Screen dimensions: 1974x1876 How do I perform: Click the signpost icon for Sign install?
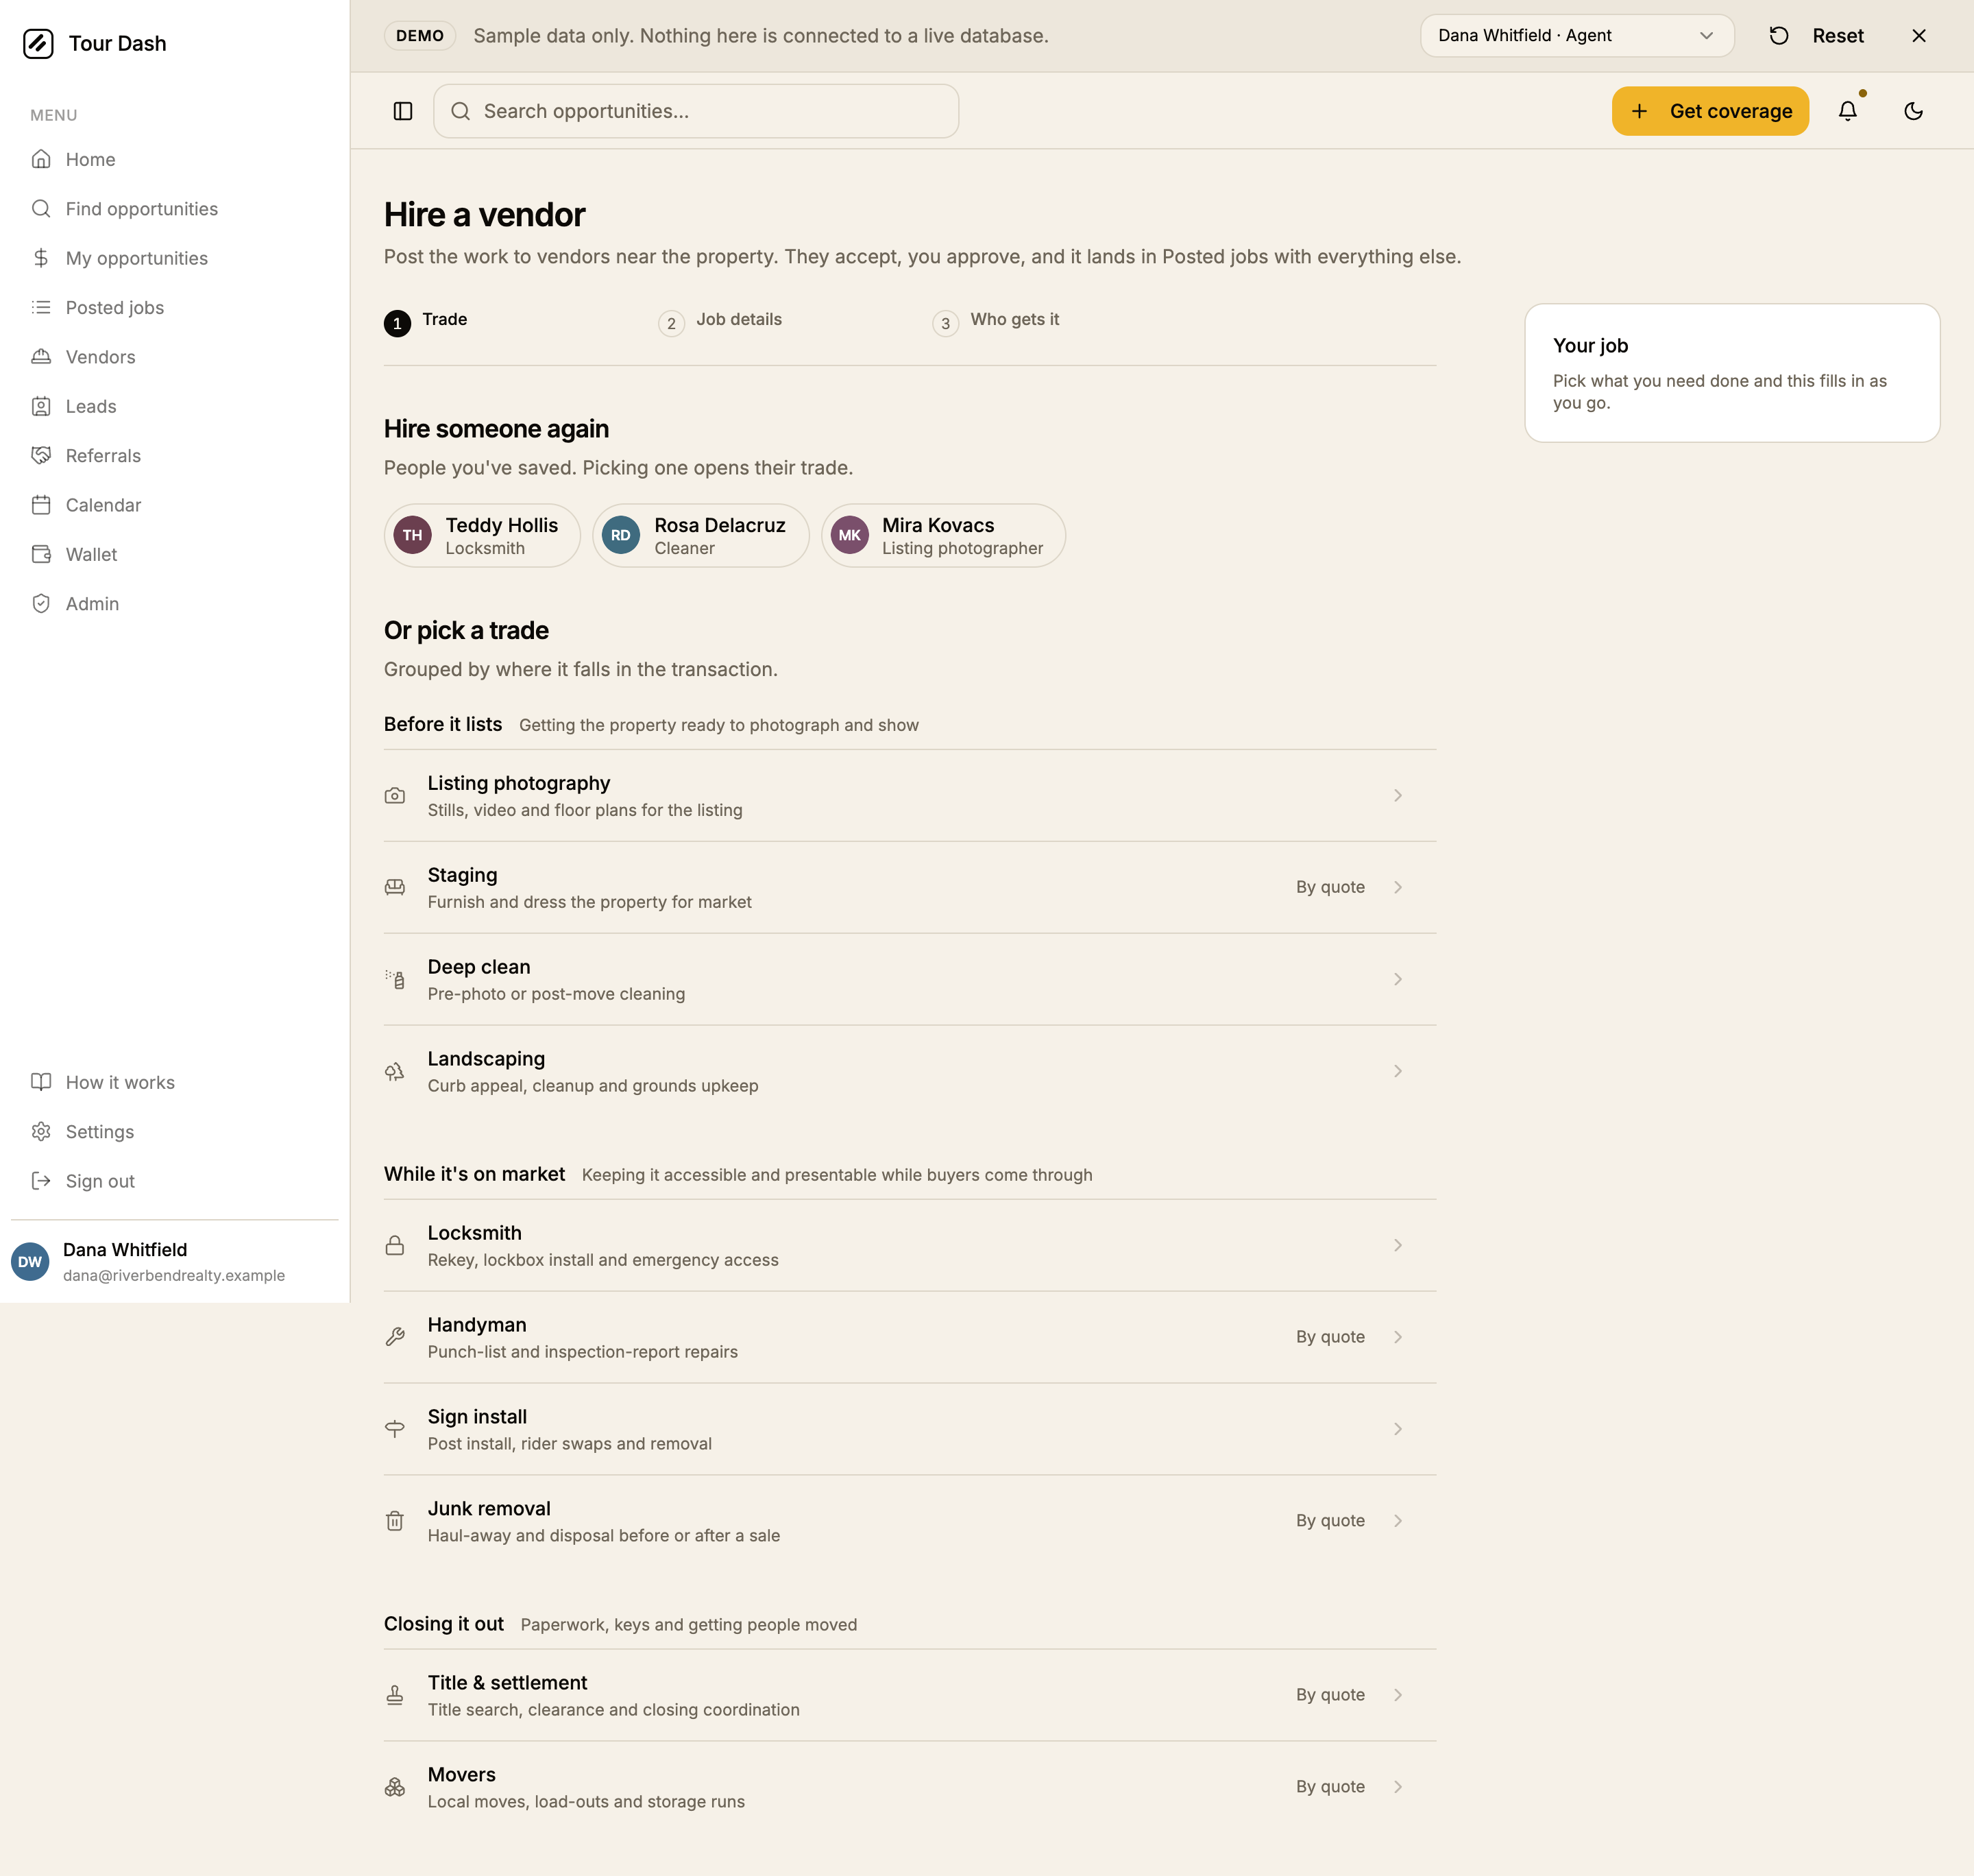coord(395,1429)
